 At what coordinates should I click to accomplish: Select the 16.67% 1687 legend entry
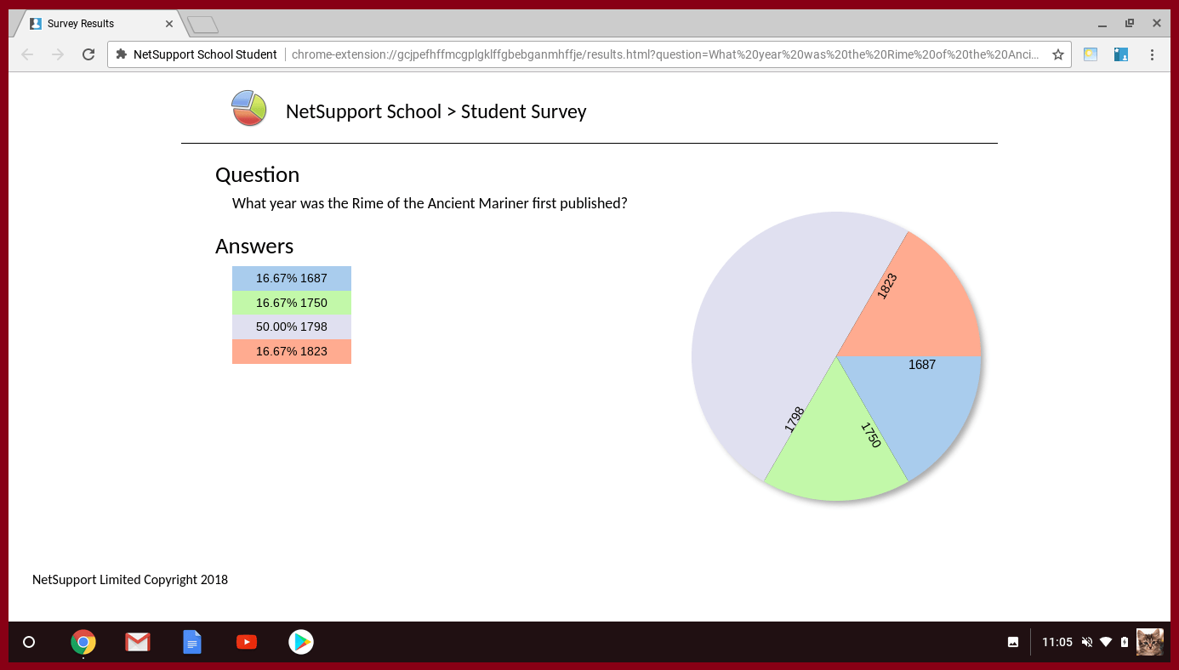[292, 278]
